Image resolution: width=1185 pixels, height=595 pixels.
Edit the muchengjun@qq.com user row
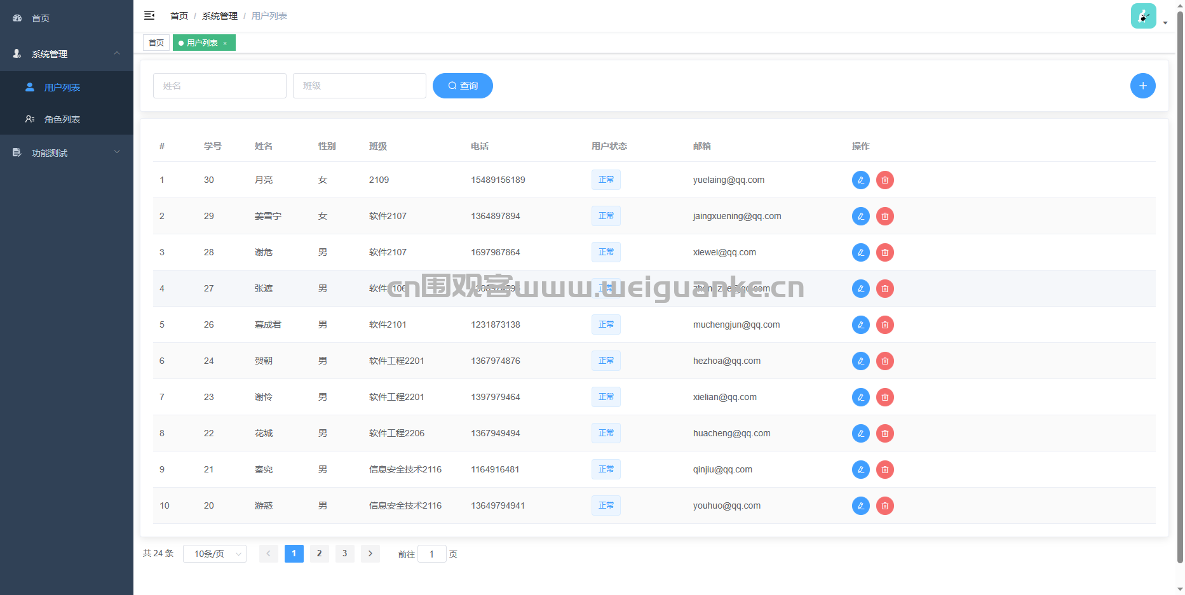tap(860, 324)
